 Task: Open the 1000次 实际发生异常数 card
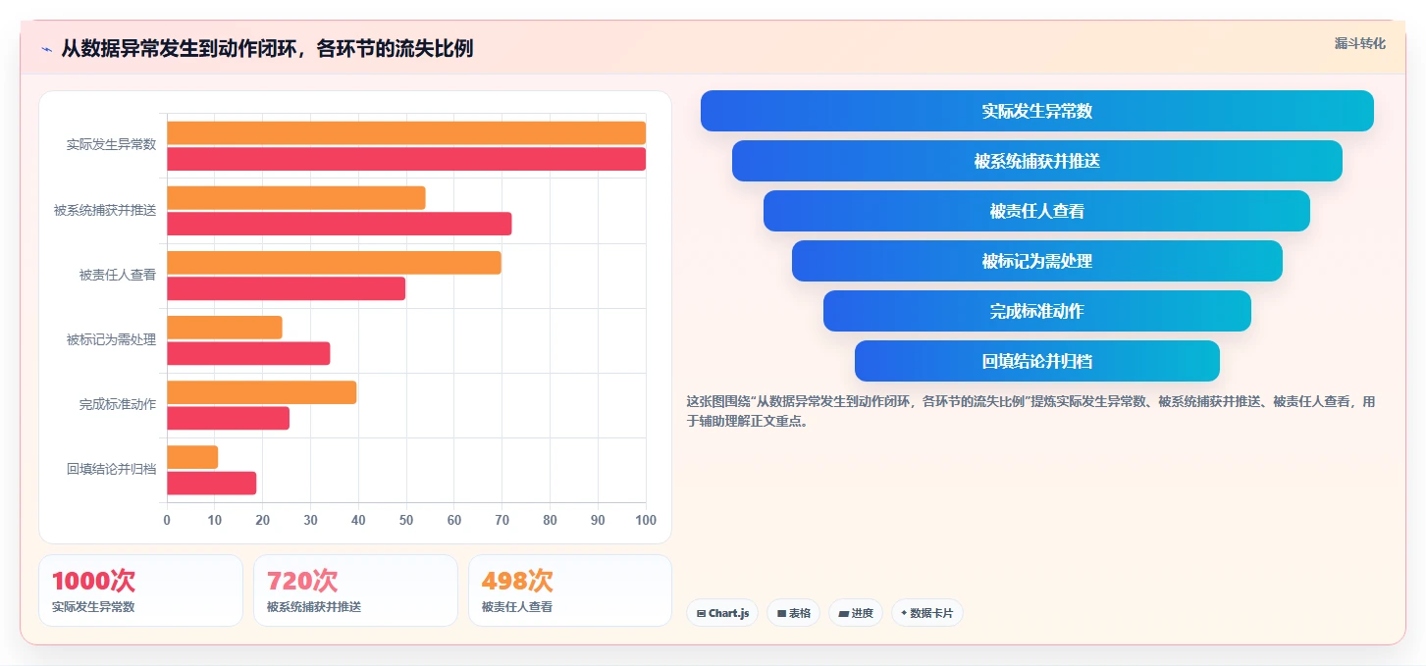coord(140,590)
